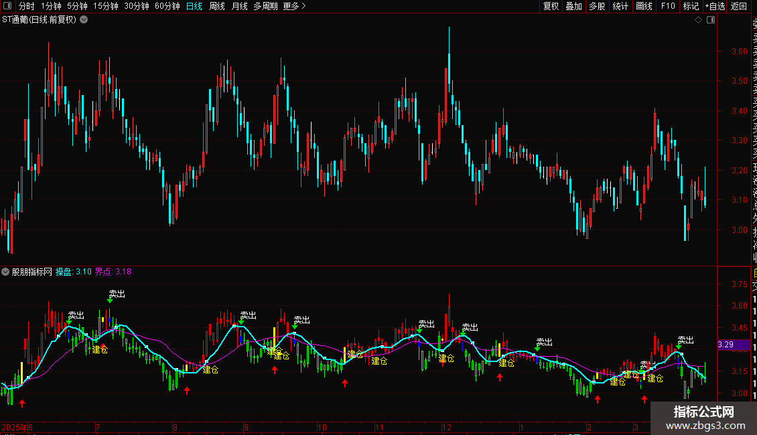Click the 股朋指标网 indicator name
This screenshot has height=435, width=757.
click(32, 272)
